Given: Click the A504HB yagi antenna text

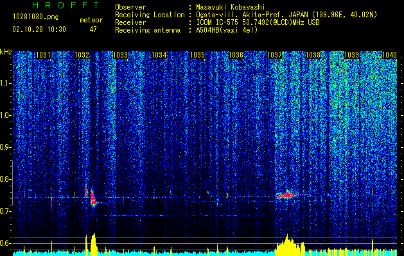Looking at the screenshot, I should click(x=227, y=30).
